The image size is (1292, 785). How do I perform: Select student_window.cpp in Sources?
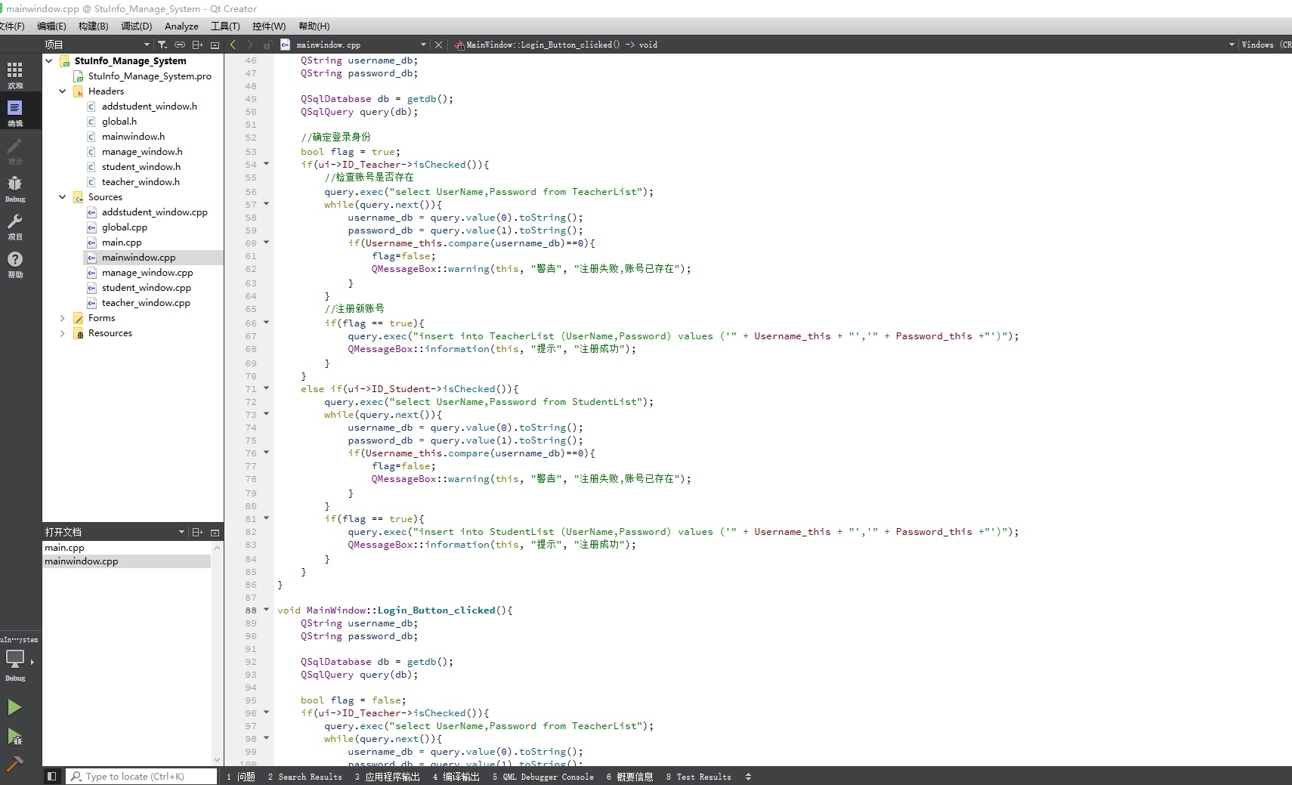point(147,288)
